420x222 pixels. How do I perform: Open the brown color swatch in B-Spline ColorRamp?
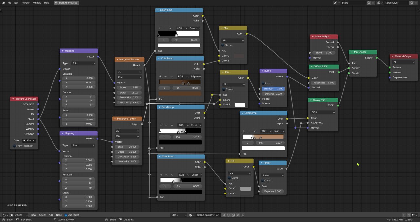click(180, 94)
